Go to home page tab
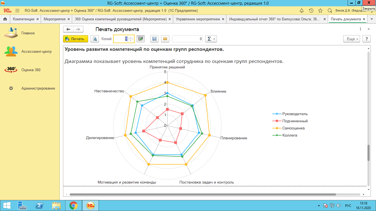The width and height of the screenshot is (376, 211). pyautogui.click(x=5, y=19)
